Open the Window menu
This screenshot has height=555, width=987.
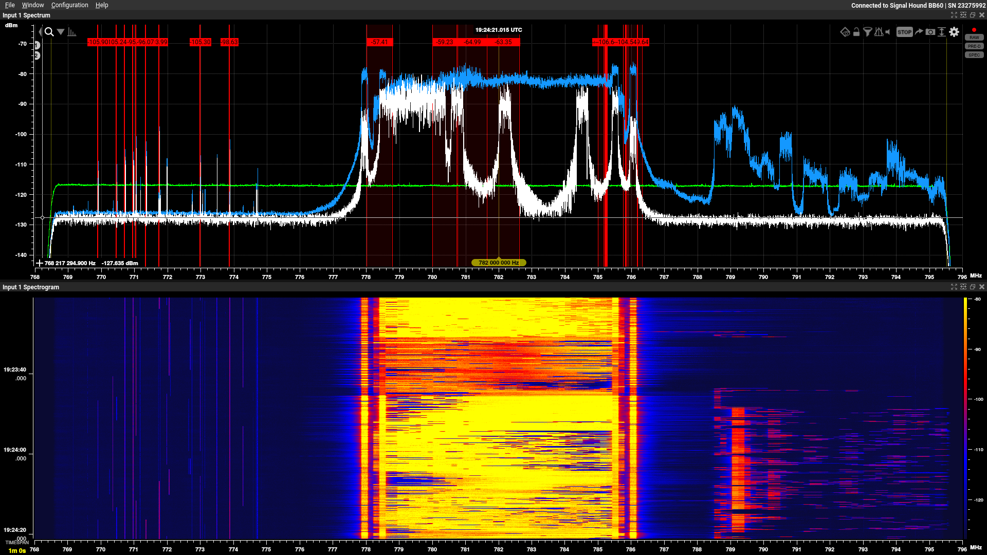(33, 5)
